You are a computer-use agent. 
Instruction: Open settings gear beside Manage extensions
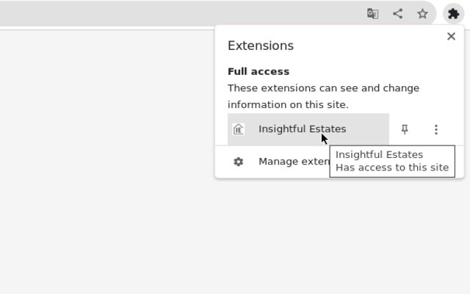239,162
